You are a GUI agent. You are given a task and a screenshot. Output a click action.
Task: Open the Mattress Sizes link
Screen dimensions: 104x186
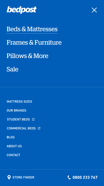19,102
